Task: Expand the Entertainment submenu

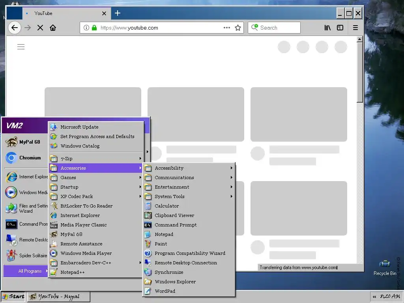Action: pos(189,187)
